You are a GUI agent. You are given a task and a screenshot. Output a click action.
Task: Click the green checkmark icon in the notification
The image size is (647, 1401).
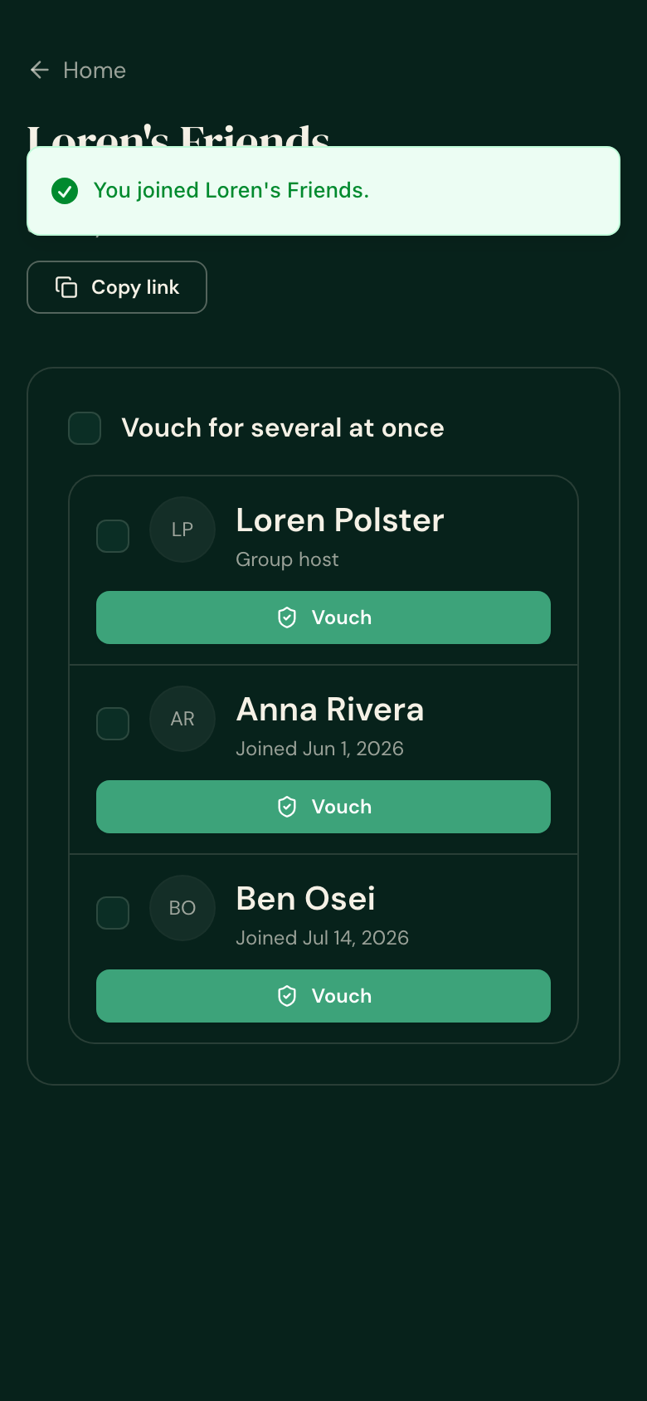(x=65, y=191)
